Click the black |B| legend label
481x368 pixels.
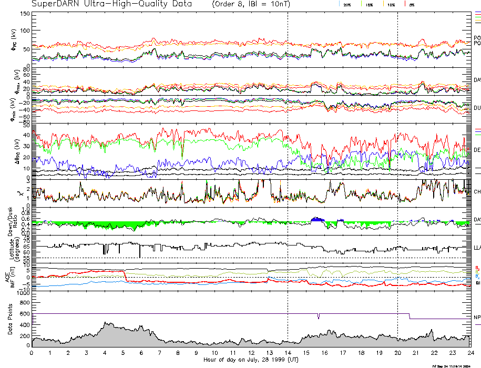point(477,283)
